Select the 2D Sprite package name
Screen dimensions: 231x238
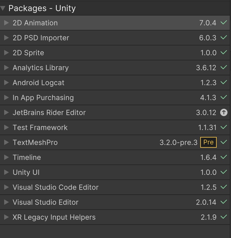(x=28, y=53)
